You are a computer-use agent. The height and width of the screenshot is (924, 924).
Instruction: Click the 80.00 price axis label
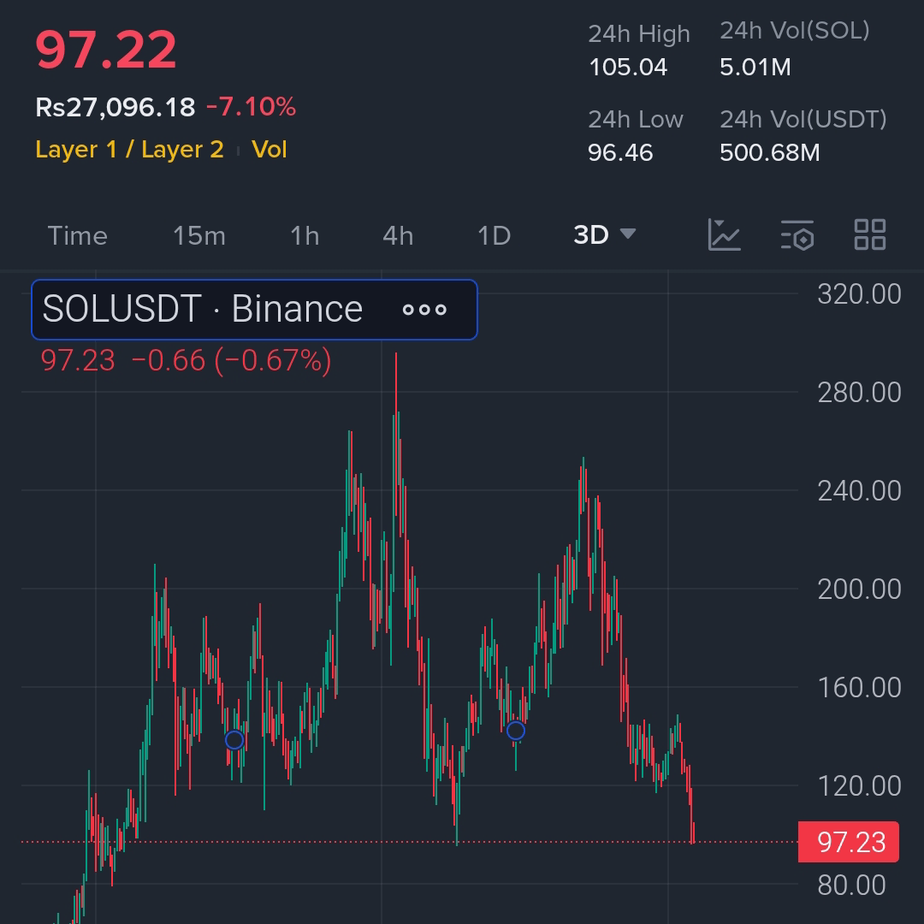(x=851, y=885)
